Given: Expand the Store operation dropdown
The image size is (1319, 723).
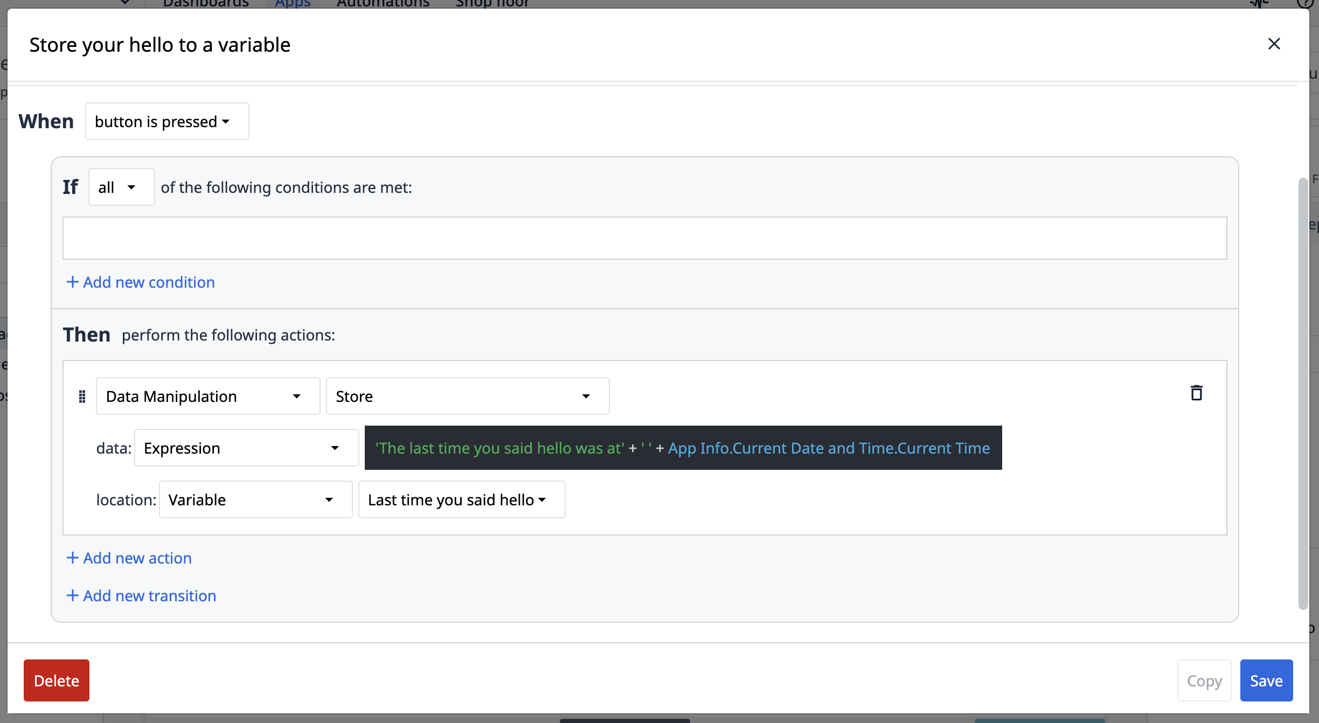Looking at the screenshot, I should [x=467, y=396].
